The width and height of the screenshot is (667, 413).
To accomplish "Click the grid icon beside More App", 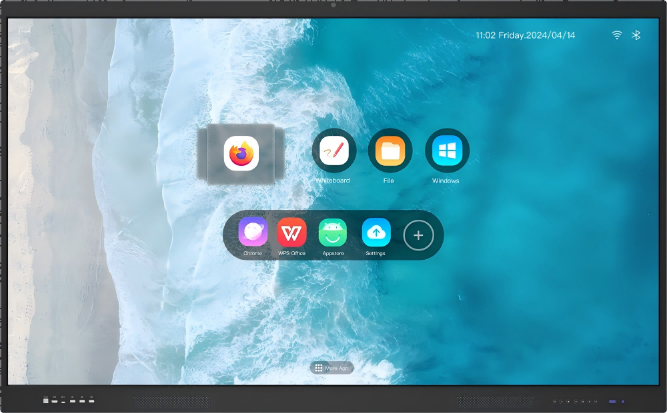I will (319, 368).
